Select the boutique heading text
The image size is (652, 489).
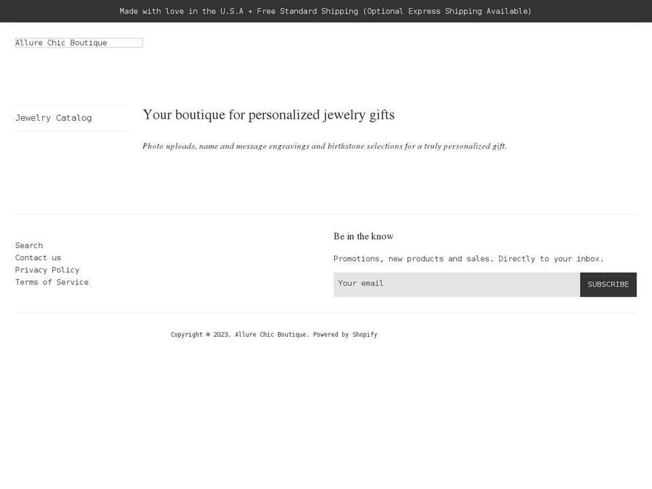pyautogui.click(x=268, y=114)
